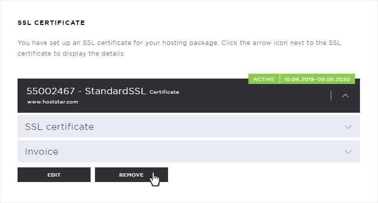The width and height of the screenshot is (378, 203).
Task: Select the green ACTIVE status badge
Action: point(264,79)
